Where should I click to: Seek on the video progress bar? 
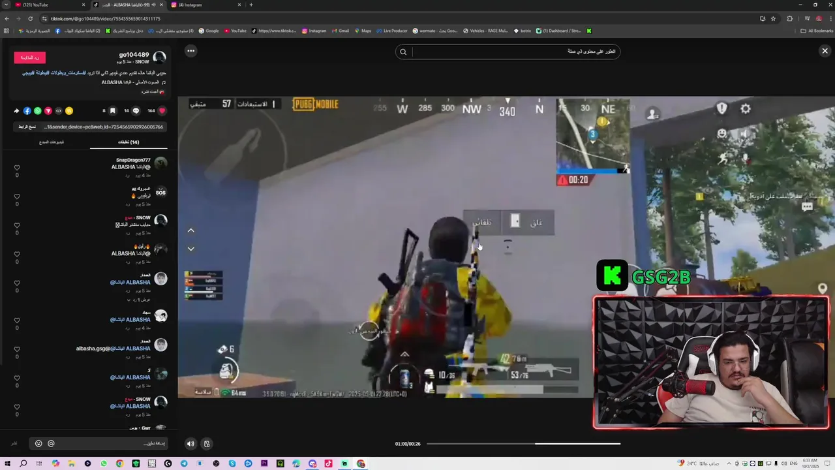click(x=523, y=444)
